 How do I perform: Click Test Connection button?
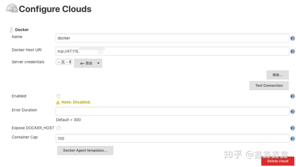point(269,86)
